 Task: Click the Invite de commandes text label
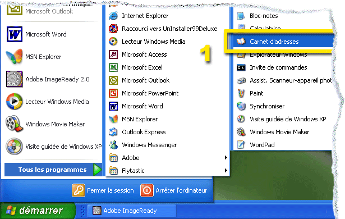tap(278, 67)
